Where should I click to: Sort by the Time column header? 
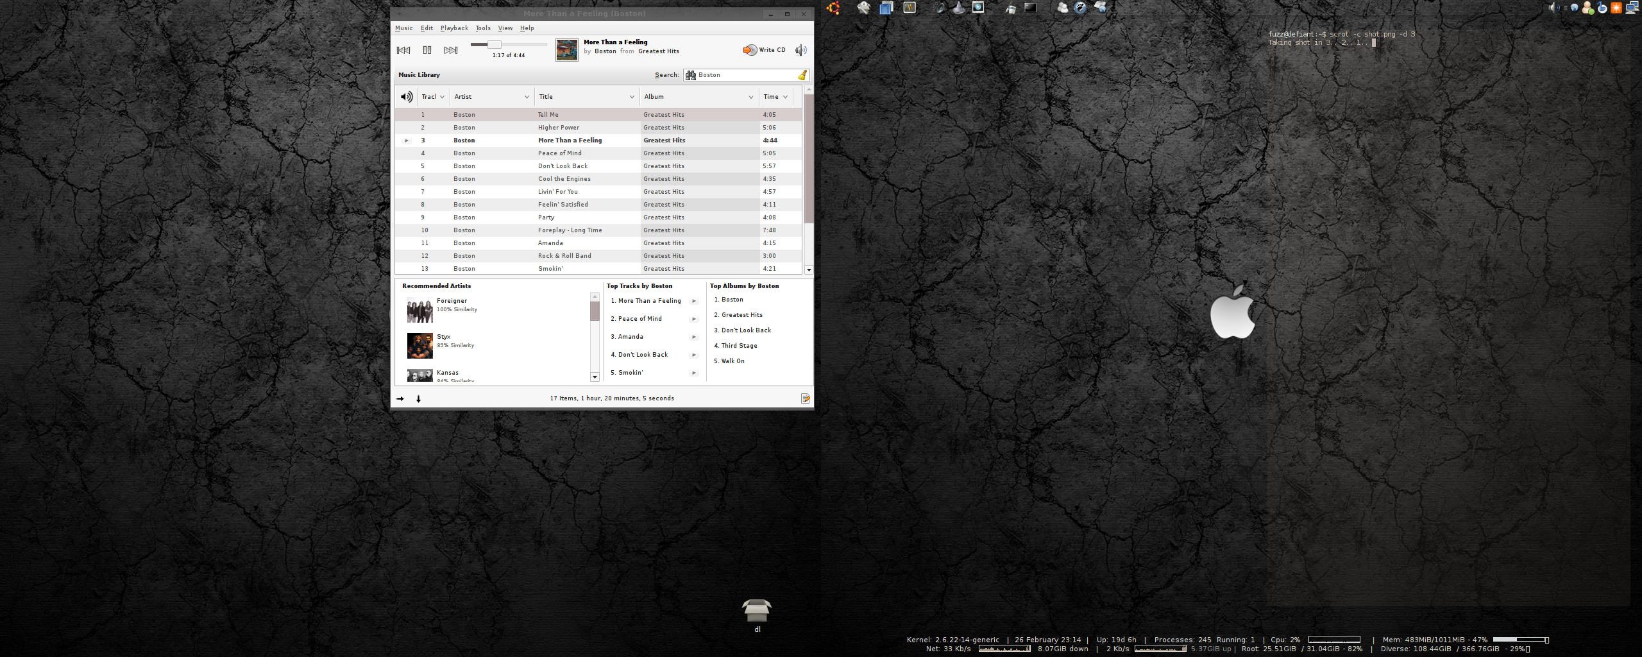pyautogui.click(x=775, y=97)
